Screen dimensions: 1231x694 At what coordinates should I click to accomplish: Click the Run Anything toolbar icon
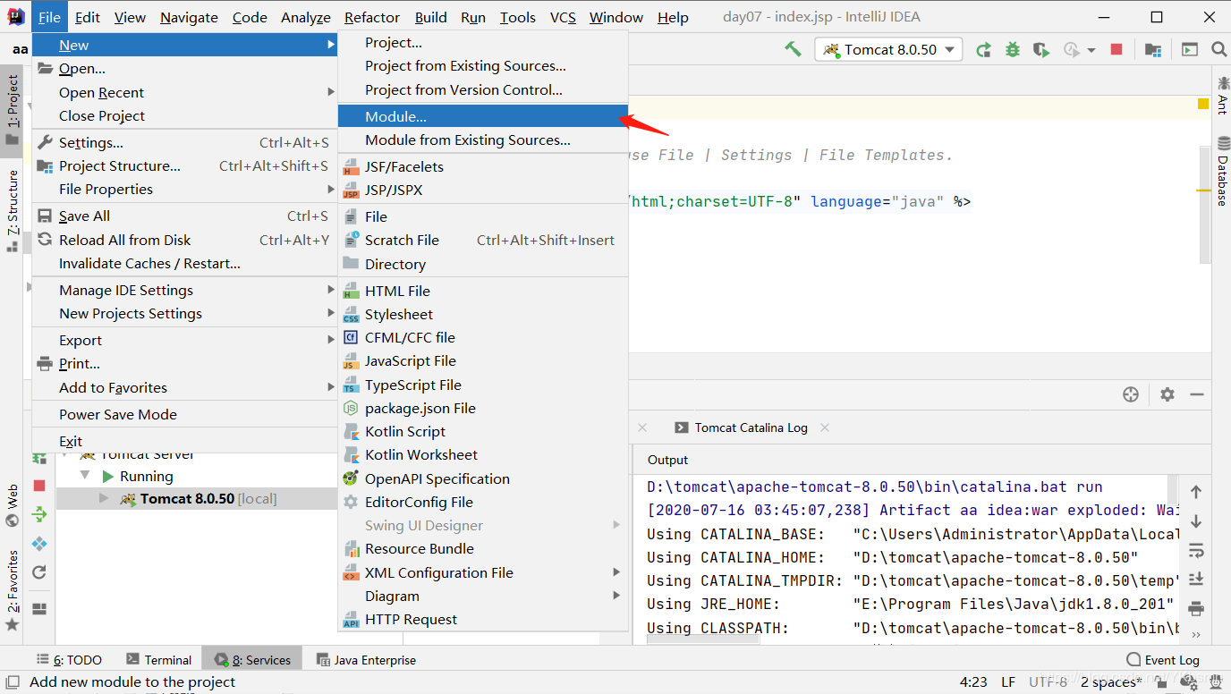click(1190, 50)
